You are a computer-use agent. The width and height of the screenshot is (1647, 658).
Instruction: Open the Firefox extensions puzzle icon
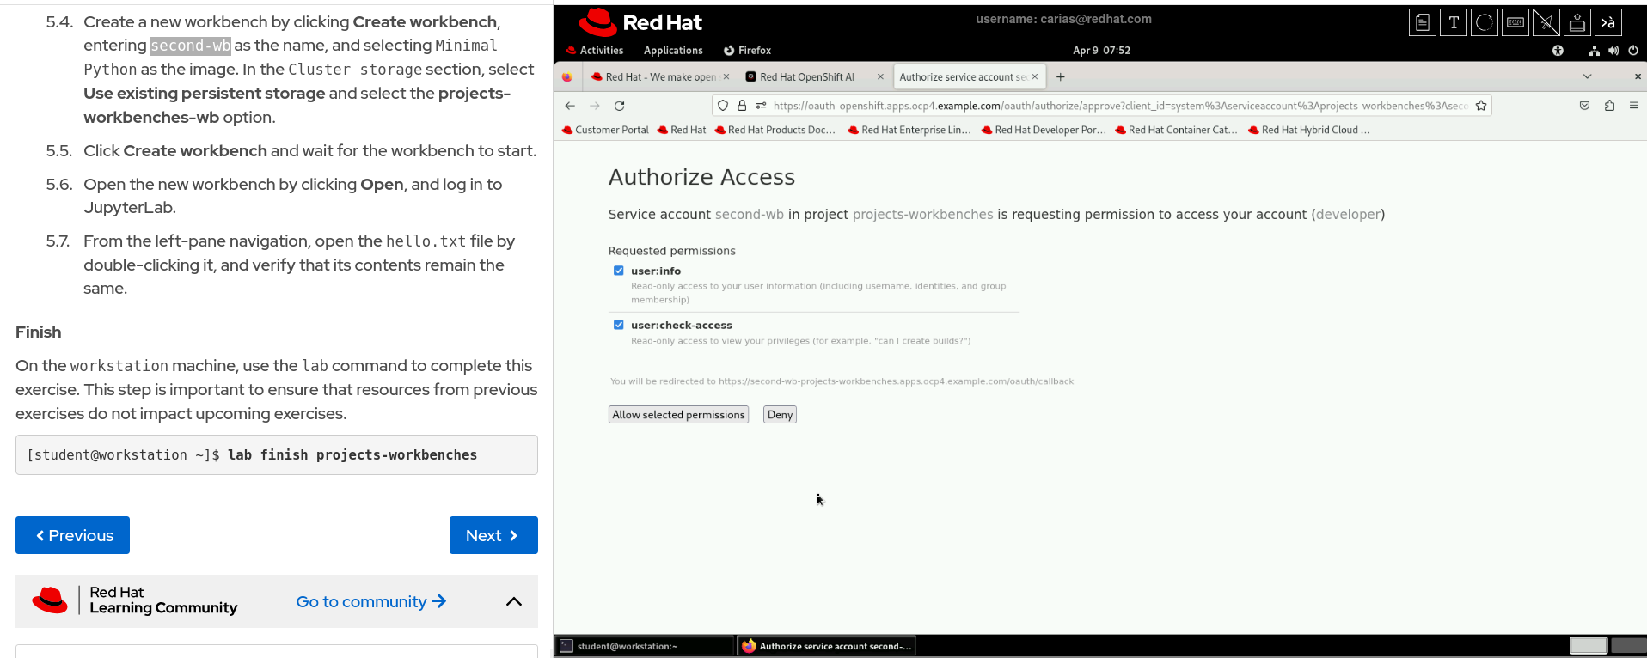(1609, 106)
